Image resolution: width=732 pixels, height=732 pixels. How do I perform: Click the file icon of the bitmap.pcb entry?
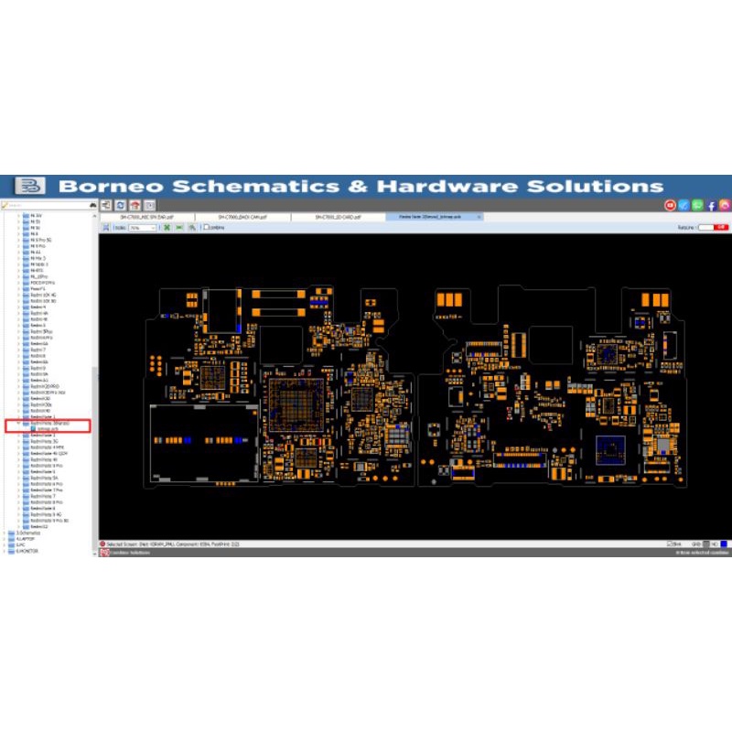coord(33,428)
